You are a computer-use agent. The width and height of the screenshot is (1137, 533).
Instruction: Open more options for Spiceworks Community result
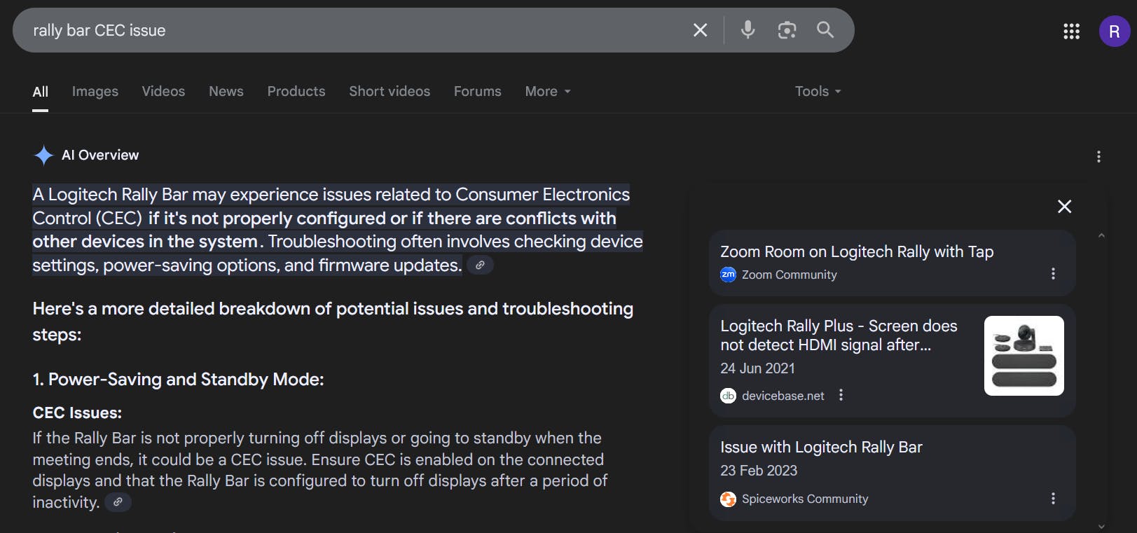[1053, 499]
